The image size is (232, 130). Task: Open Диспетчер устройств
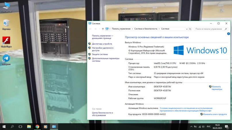[102, 44]
